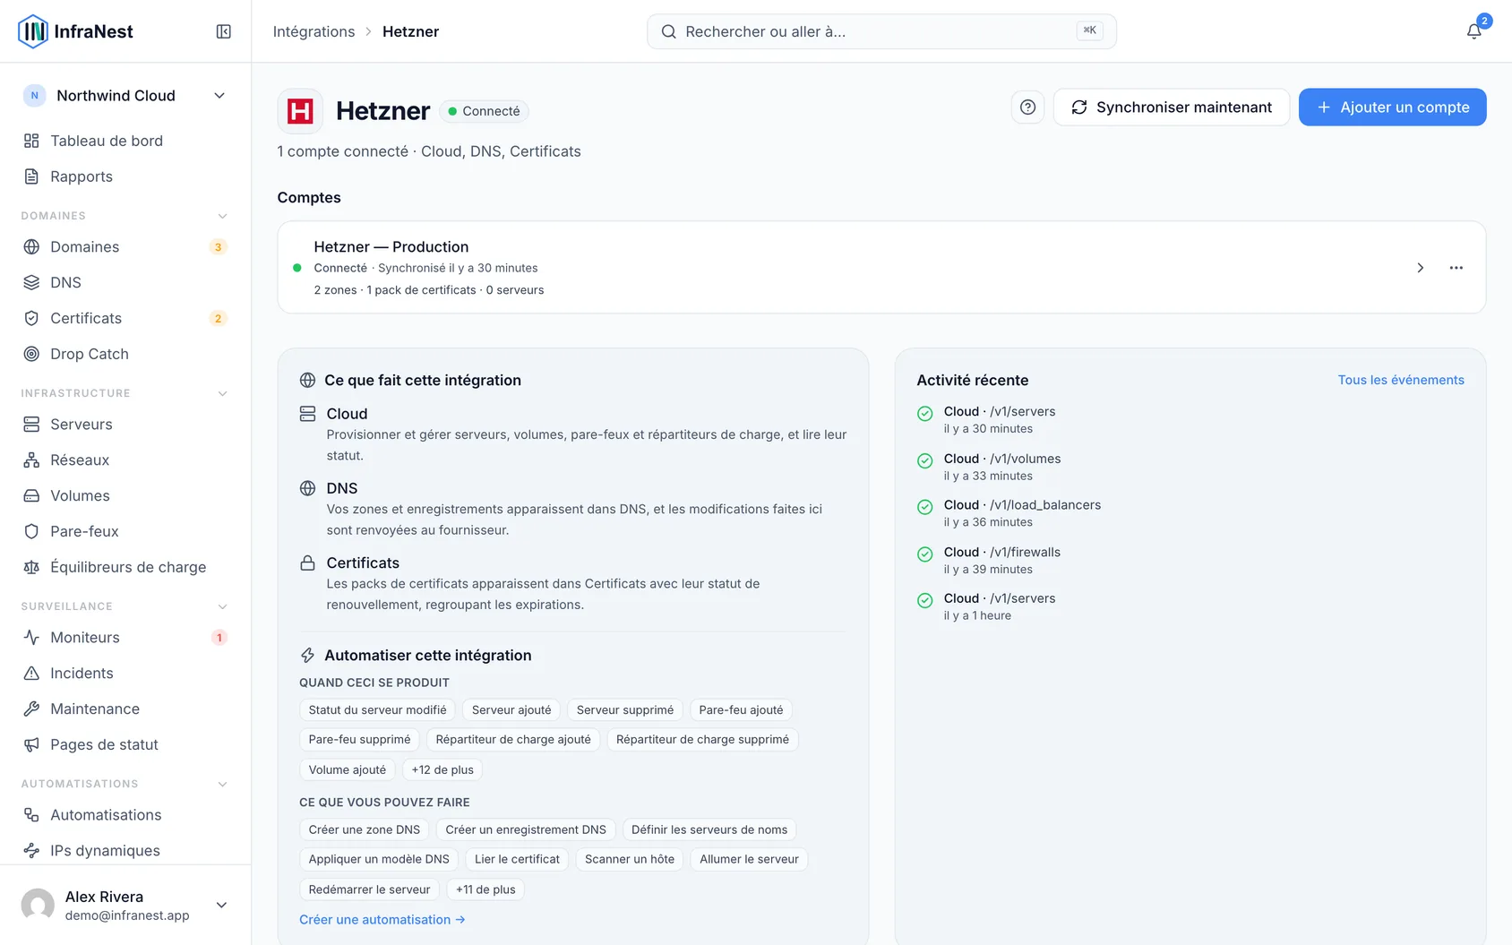Open Alex Rivera user menu
The image size is (1512, 945).
pos(125,905)
